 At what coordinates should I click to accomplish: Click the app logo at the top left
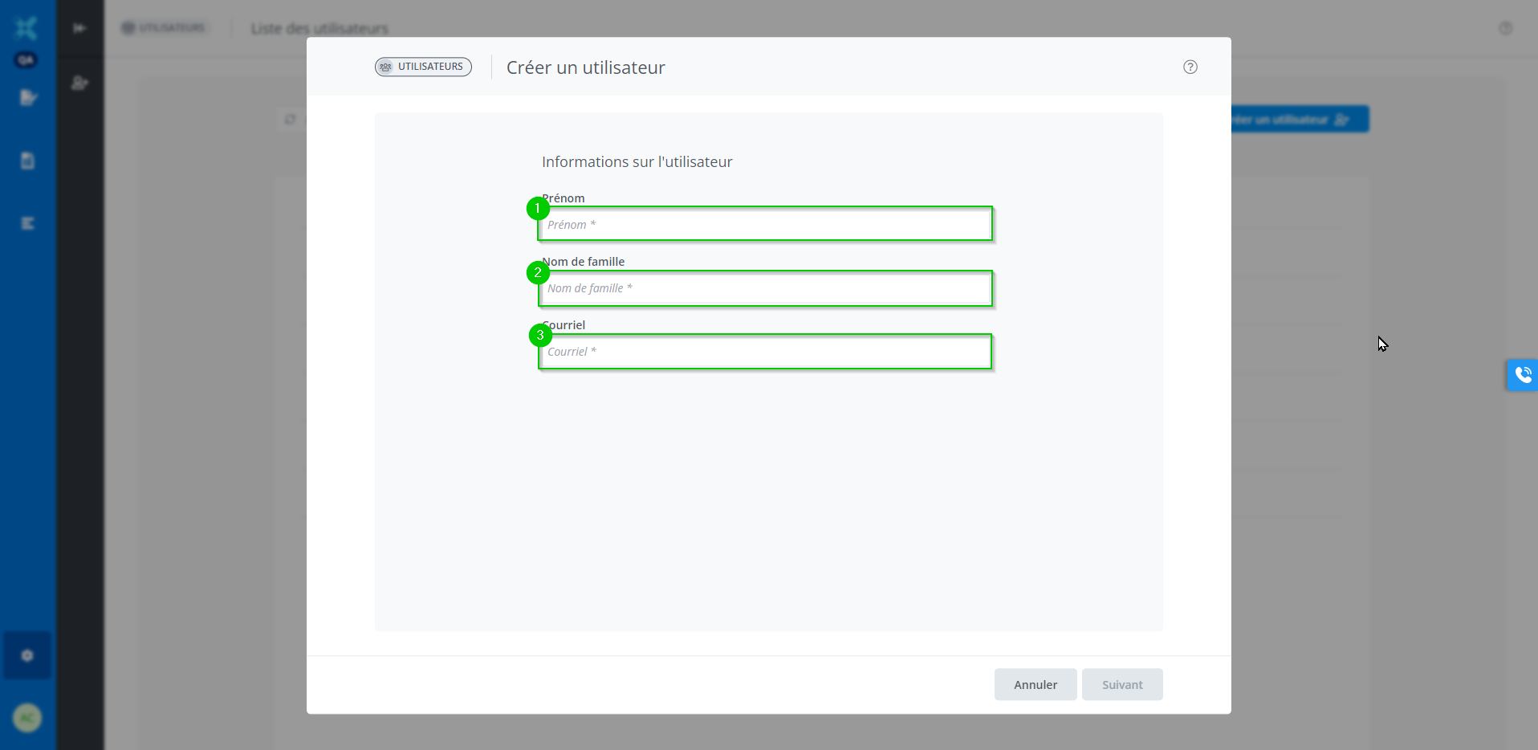coord(26,28)
